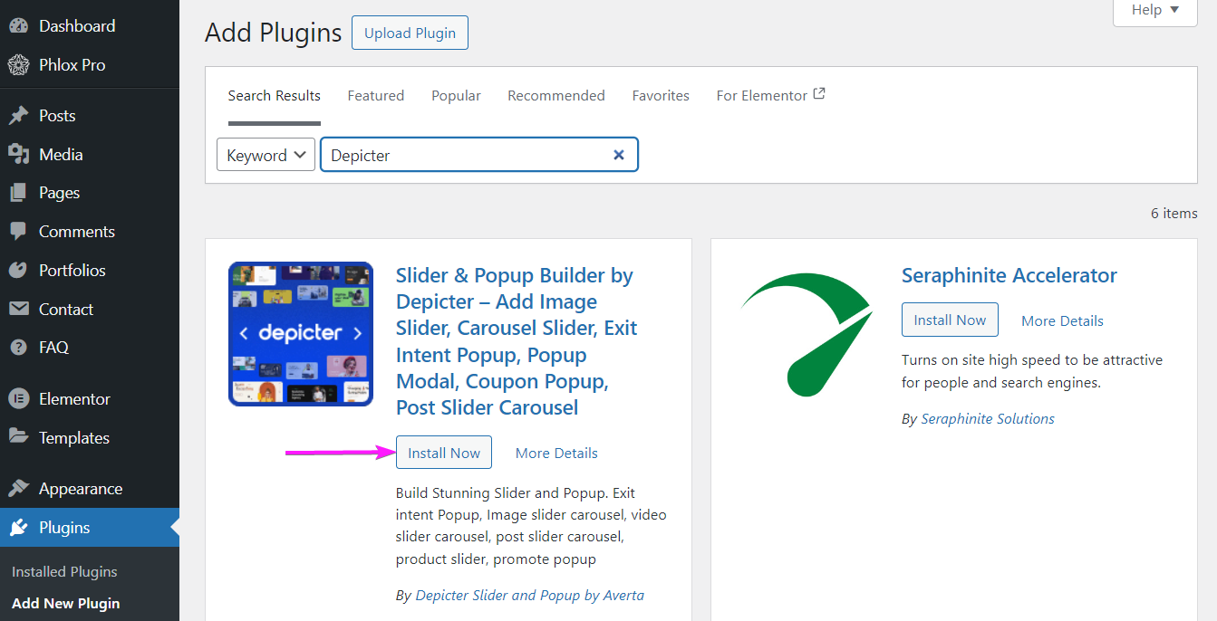Open Phlox Pro menu item
Image resolution: width=1217 pixels, height=621 pixels.
pyautogui.click(x=90, y=65)
